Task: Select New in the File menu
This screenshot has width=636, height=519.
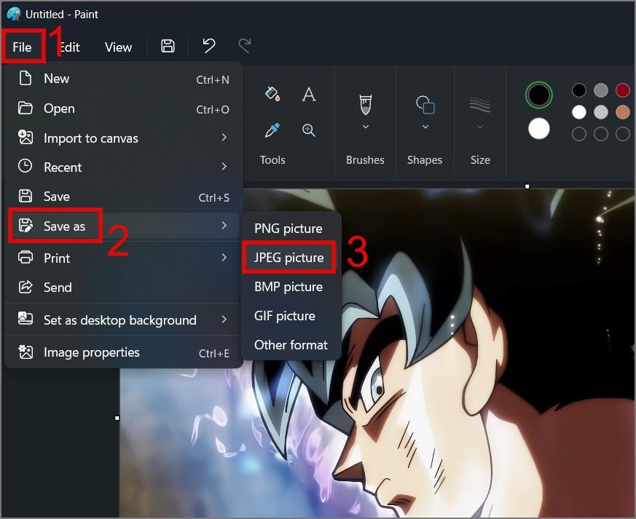Action: tap(124, 79)
